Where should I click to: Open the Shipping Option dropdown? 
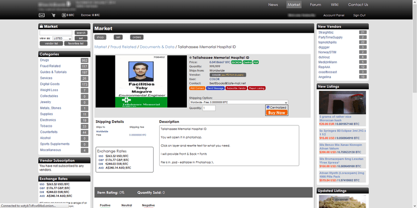coord(239,102)
